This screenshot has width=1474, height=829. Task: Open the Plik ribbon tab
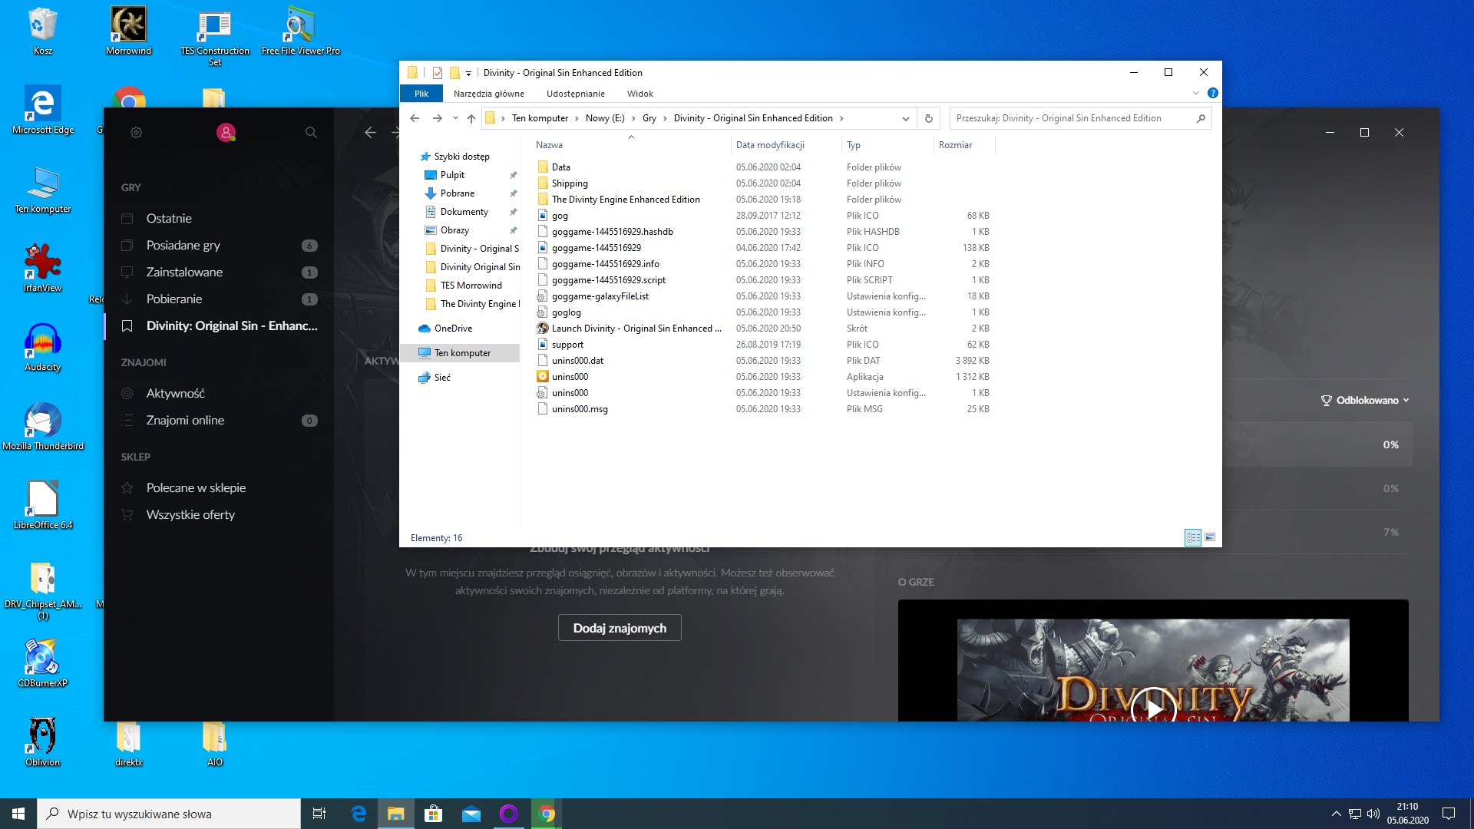pyautogui.click(x=421, y=94)
